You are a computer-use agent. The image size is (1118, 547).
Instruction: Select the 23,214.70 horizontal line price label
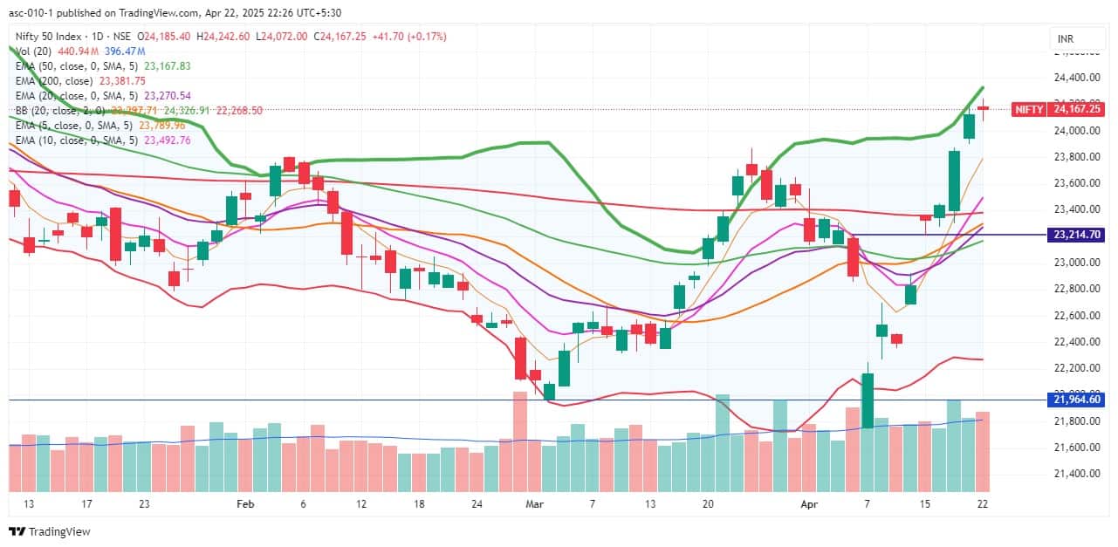1077,235
